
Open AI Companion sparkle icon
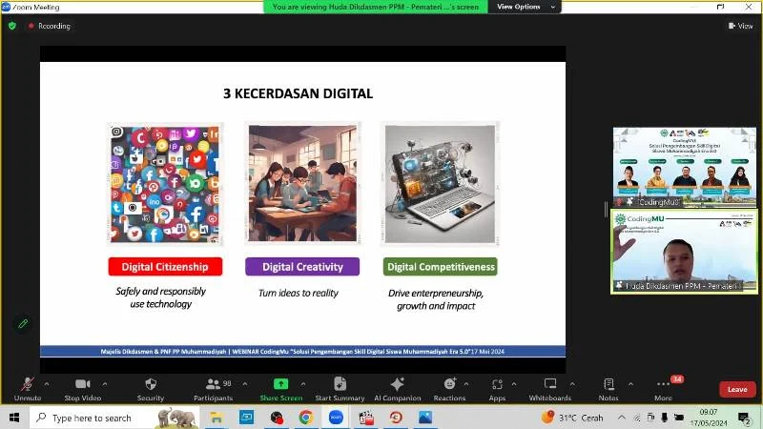[x=398, y=389]
